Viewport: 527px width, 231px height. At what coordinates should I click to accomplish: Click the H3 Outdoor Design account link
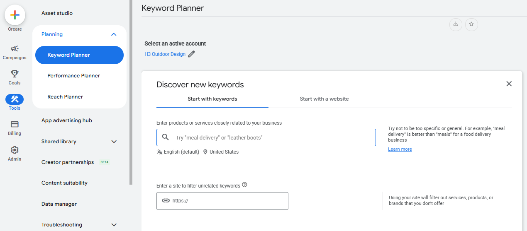[165, 54]
